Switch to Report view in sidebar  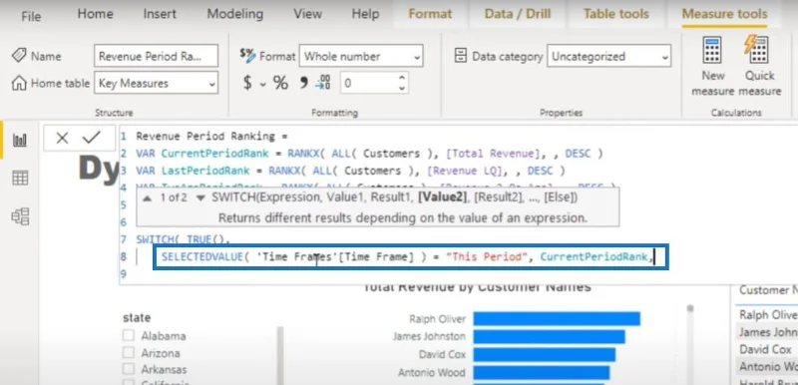coord(20,141)
